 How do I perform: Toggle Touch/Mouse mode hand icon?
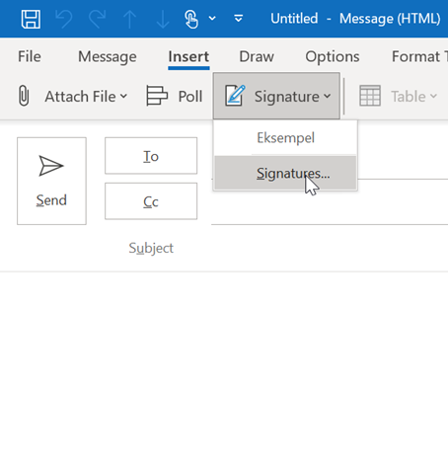point(191,19)
